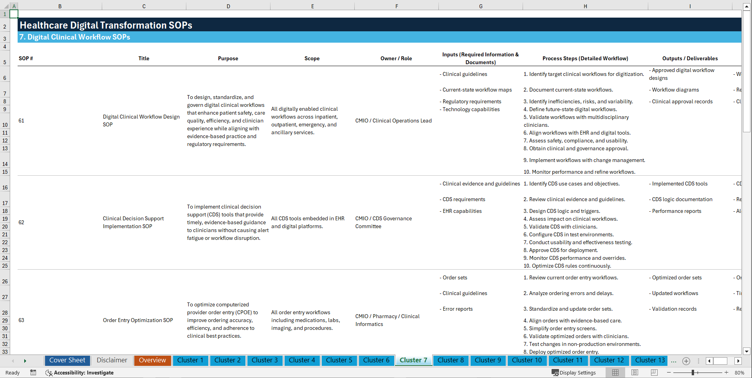Select the Normal view icon

pos(615,373)
